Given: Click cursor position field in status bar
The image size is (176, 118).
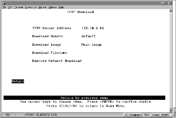Looking at the screenshot, I should coord(8,115).
